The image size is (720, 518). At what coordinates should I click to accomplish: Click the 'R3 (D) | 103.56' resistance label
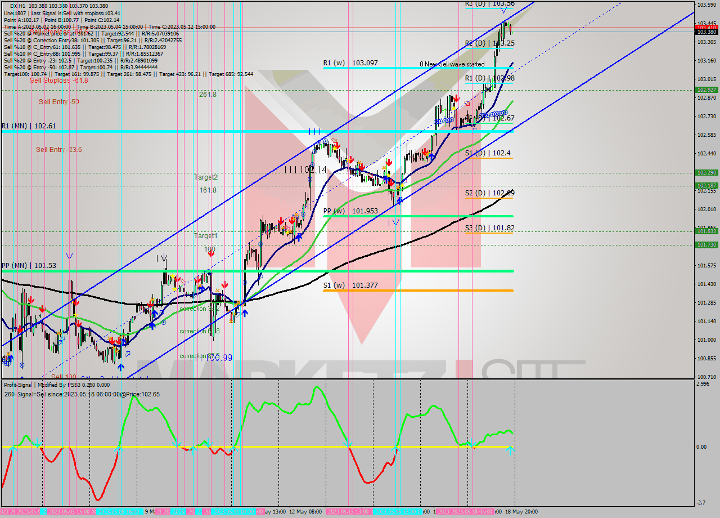(489, 3)
